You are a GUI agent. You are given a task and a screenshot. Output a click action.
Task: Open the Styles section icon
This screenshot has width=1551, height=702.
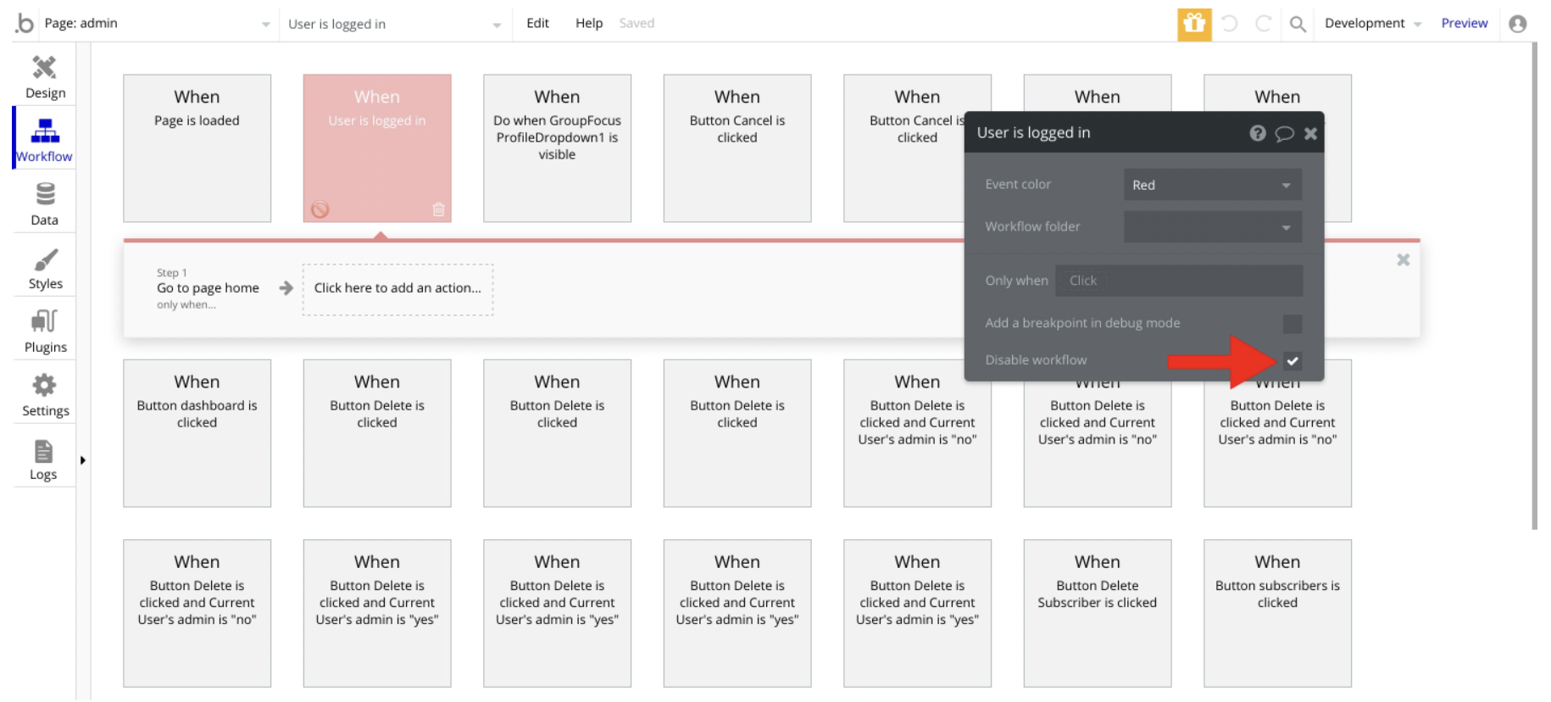tap(45, 268)
